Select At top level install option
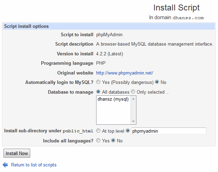 98,131
